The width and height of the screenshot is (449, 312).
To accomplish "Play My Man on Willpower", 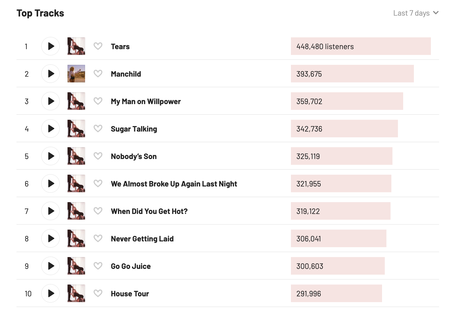I will 50,101.
